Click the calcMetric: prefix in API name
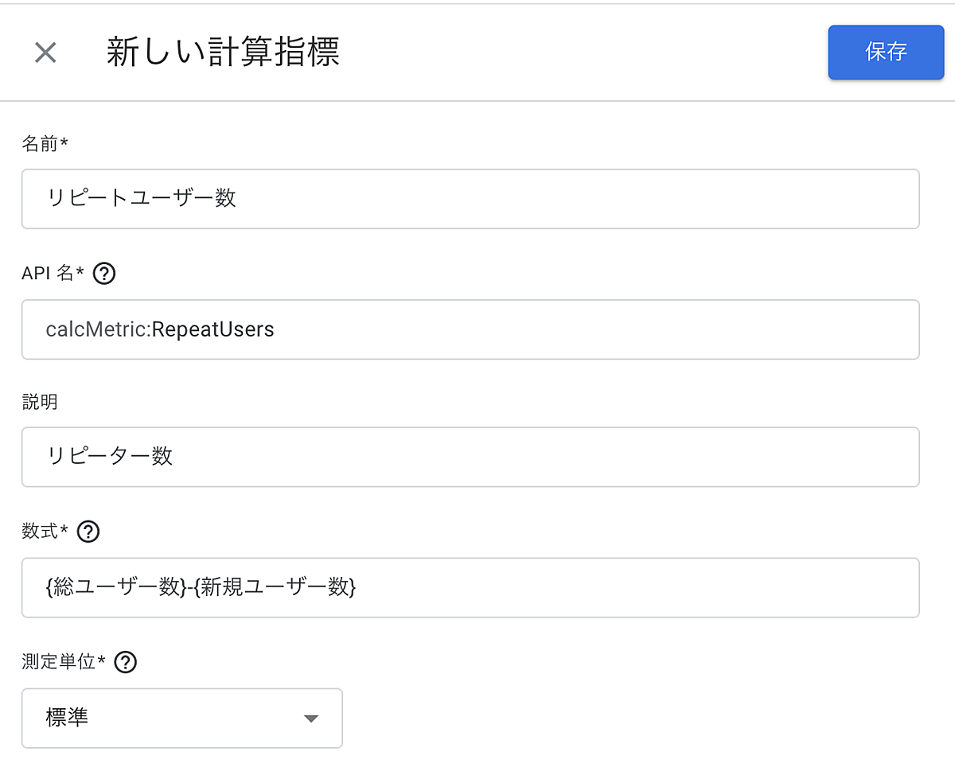Screen dimensions: 955x779 [x=98, y=329]
